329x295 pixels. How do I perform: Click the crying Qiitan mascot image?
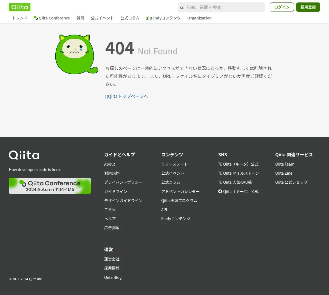76,54
